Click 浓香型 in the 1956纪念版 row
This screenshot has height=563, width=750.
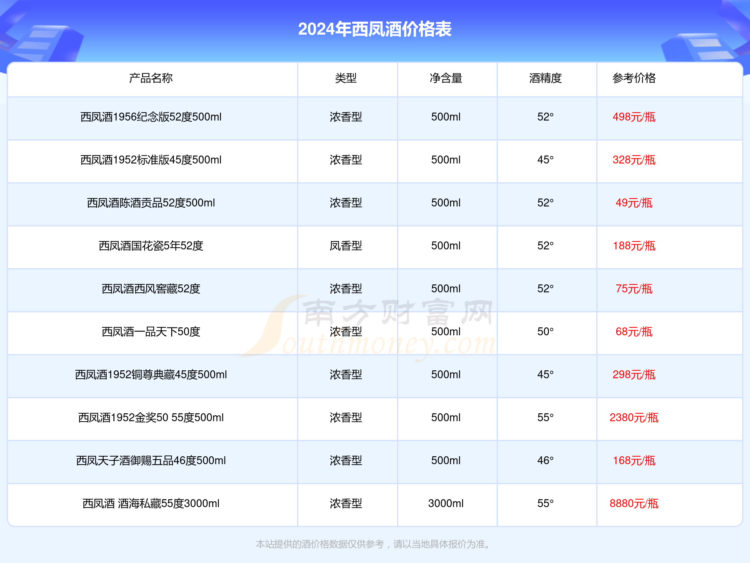pos(346,117)
